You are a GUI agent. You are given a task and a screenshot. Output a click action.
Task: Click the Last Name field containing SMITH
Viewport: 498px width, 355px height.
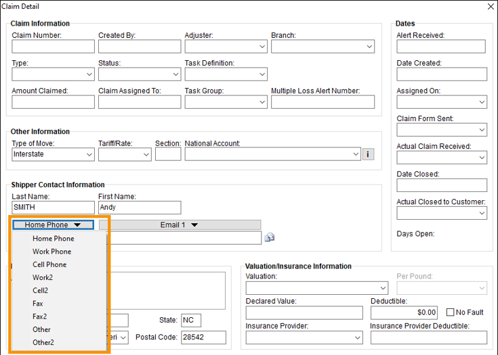point(53,208)
